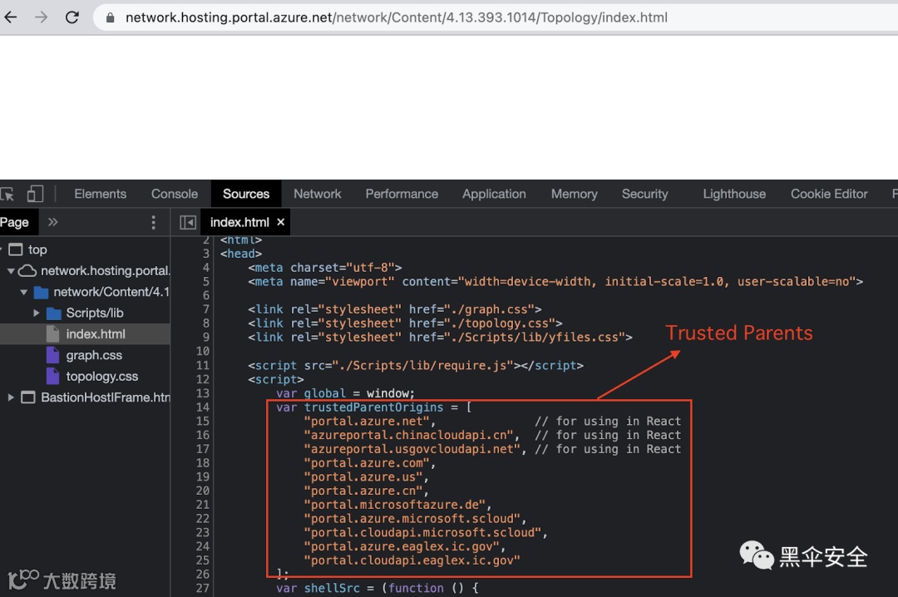The height and width of the screenshot is (597, 898).
Task: Select the network/Content/4.1 folder item
Action: [x=111, y=292]
